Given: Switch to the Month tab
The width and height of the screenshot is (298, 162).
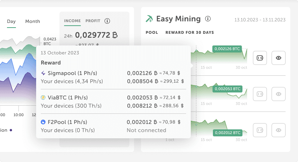Looking at the screenshot, I should pos(33,21).
